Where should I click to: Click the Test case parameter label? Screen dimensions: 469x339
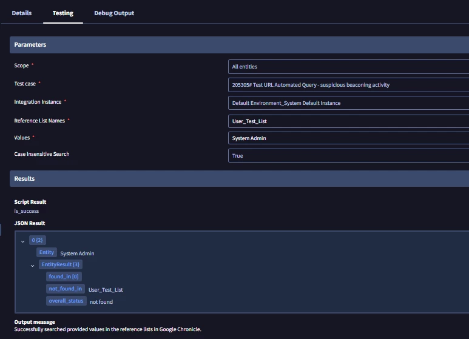(x=25, y=84)
